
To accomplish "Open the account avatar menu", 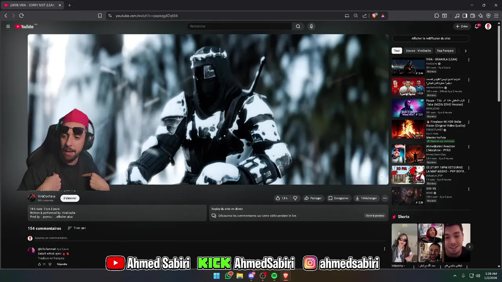I will pyautogui.click(x=488, y=26).
